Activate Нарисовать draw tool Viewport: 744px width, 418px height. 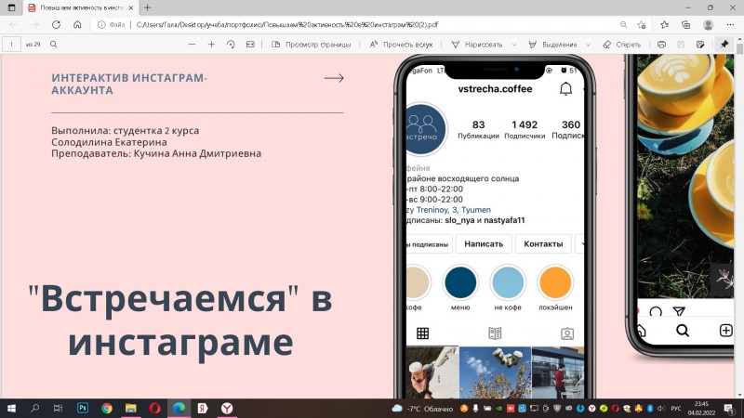pos(476,44)
